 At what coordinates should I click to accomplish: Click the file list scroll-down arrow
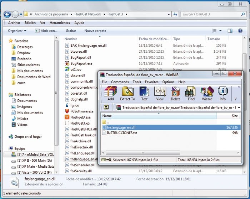point(245,172)
